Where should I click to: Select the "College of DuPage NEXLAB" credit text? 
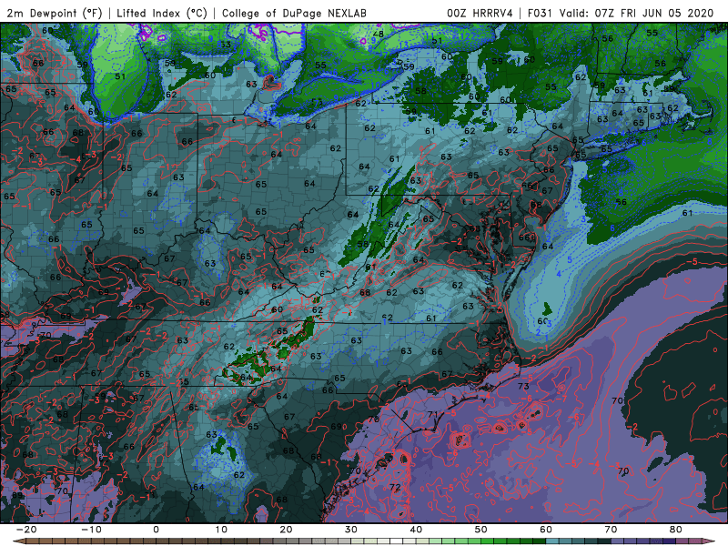[x=294, y=13]
